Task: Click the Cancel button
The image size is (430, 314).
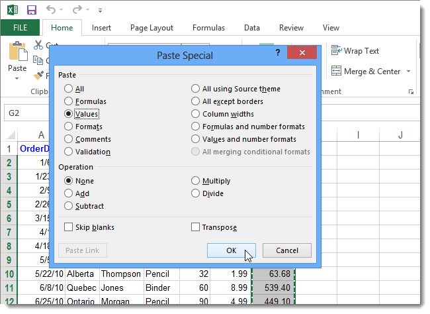Action: click(x=286, y=250)
